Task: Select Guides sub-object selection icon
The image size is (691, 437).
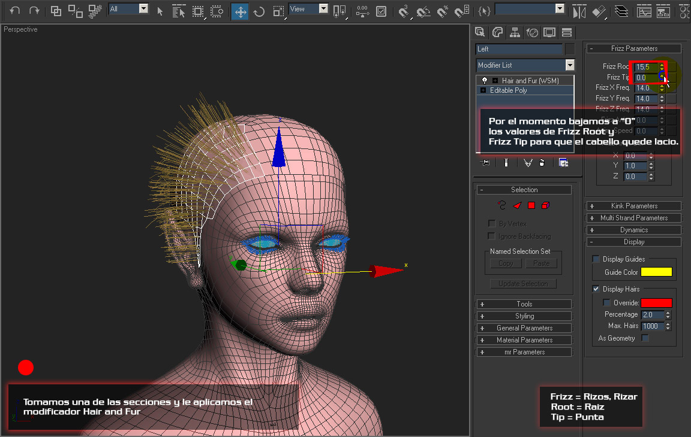Action: coord(503,205)
